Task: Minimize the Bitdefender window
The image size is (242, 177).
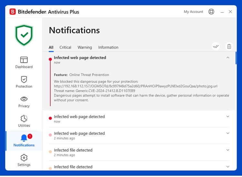Action: click(x=222, y=12)
